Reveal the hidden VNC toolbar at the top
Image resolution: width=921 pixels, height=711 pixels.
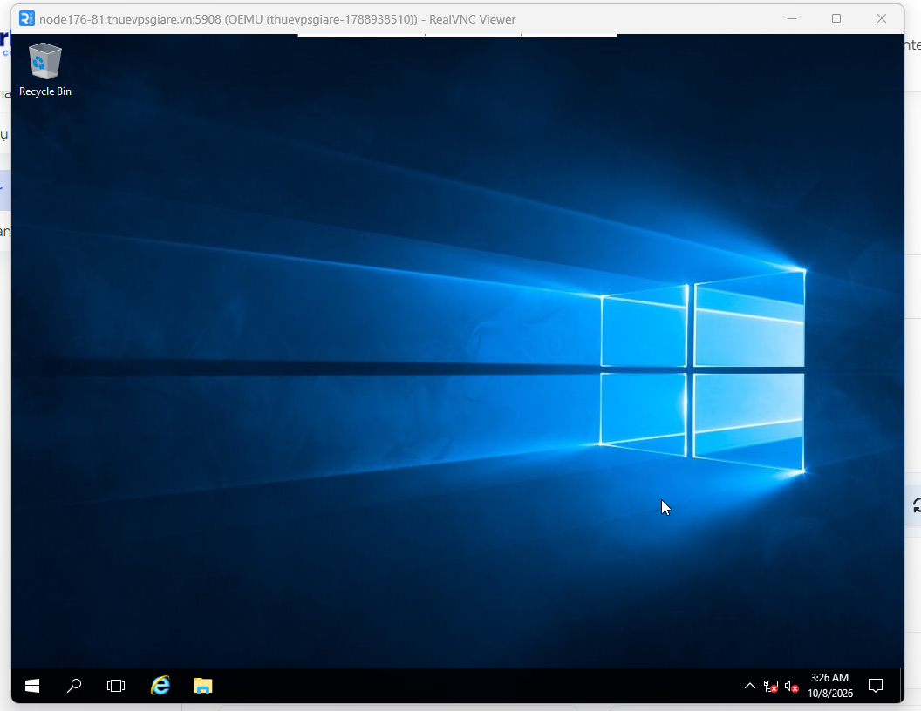tap(457, 35)
